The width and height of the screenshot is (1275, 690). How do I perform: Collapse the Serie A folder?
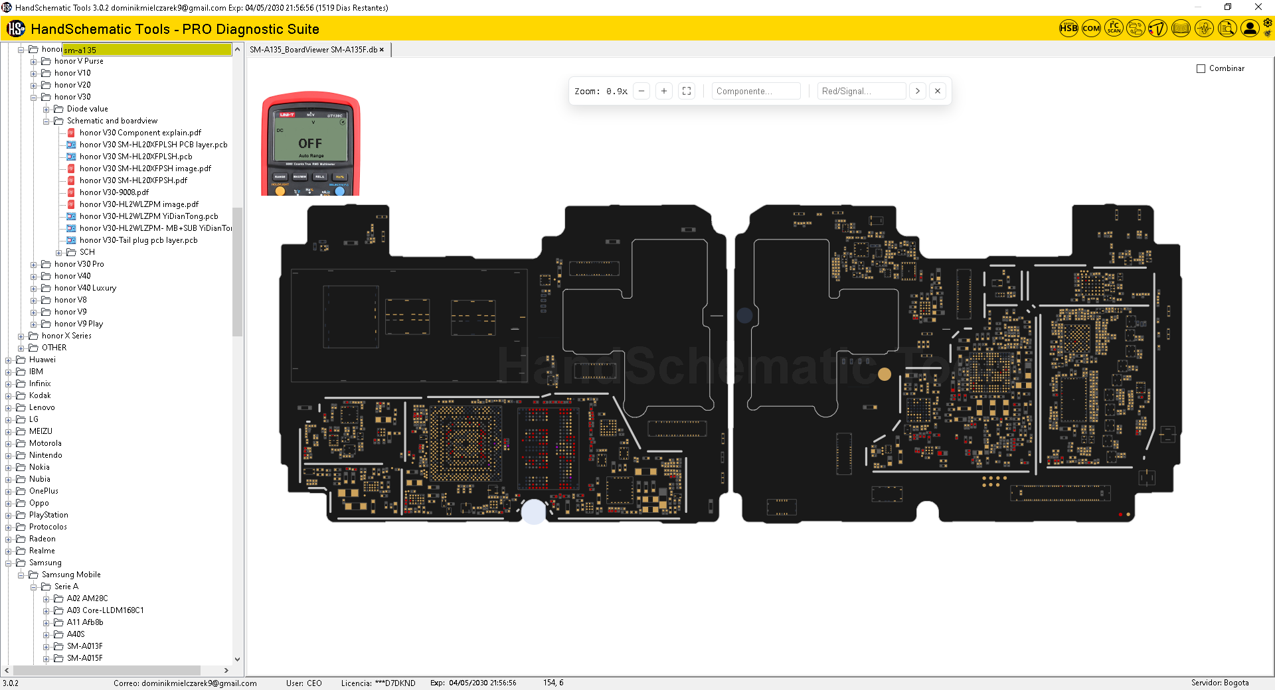[x=34, y=586]
